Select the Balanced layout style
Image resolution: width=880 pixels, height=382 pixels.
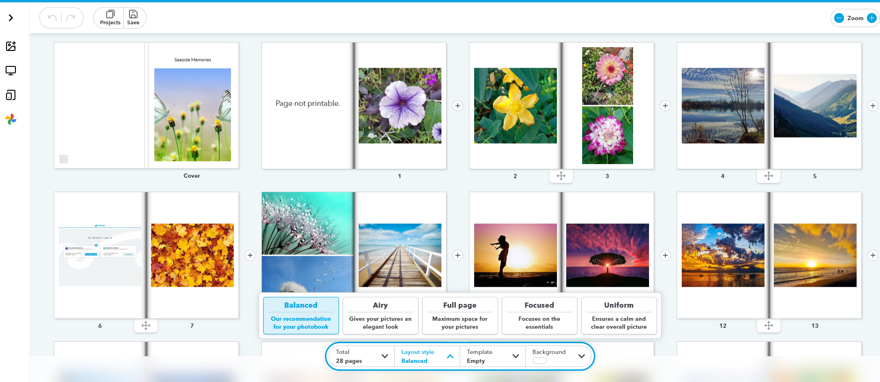[301, 315]
